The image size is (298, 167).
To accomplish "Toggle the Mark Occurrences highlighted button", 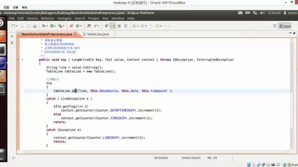I will [x=113, y=26].
